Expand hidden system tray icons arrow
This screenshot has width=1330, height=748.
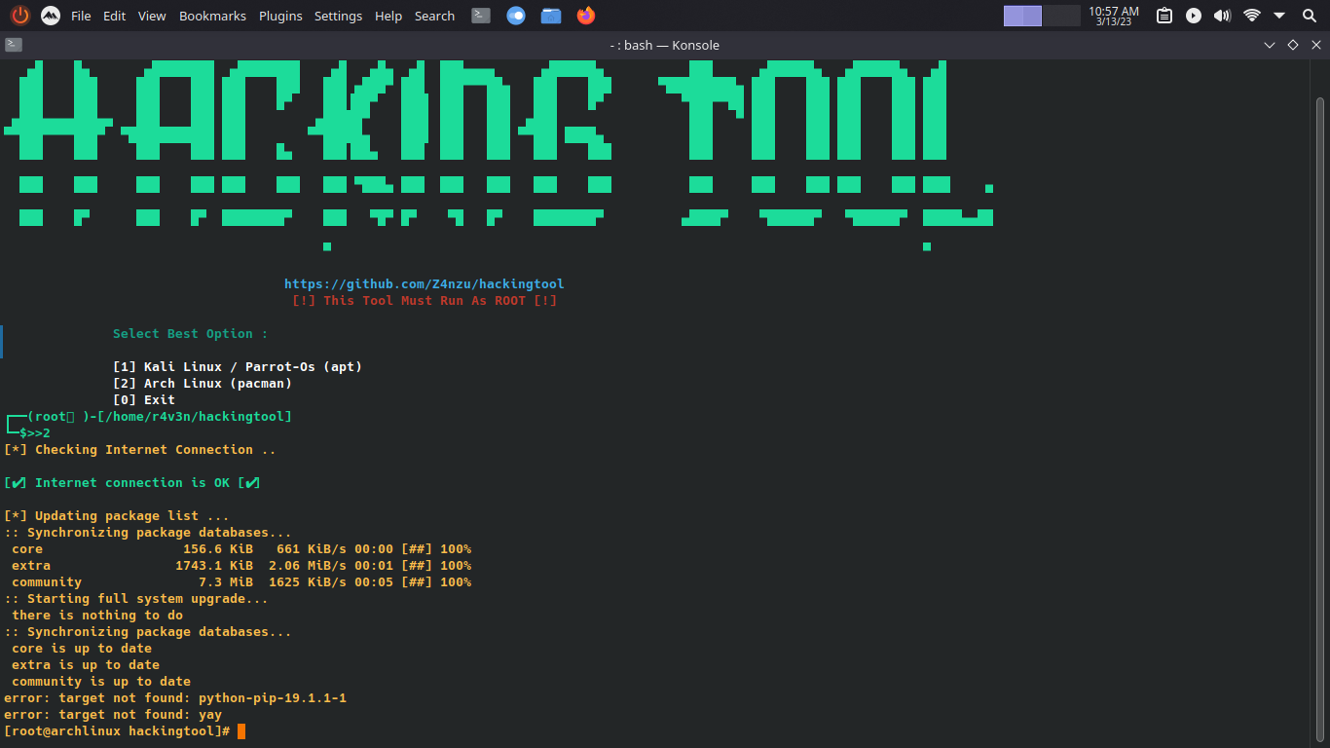(x=1279, y=16)
